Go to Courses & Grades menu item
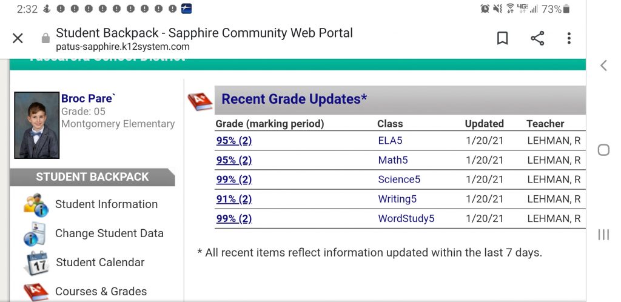The width and height of the screenshot is (621, 302). pos(101,292)
